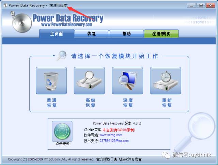218x165 pixels.
Task: Click the www.PowerDataRecovery.com header link
Action: (67, 24)
